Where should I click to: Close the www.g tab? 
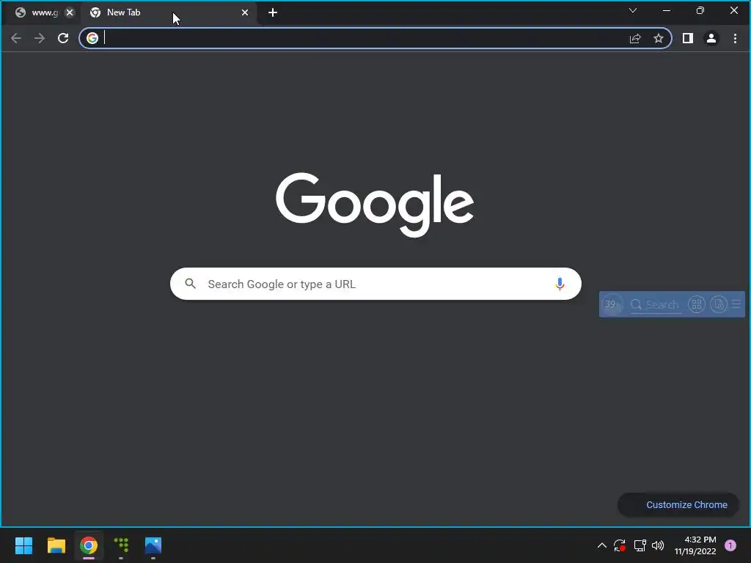pyautogui.click(x=70, y=12)
